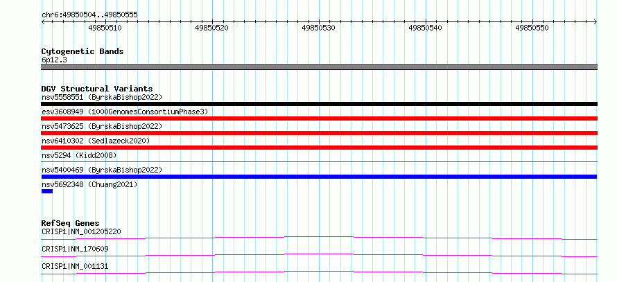Click the short blue nsv5692348 variant bar
The height and width of the screenshot is (282, 617).
point(47,191)
